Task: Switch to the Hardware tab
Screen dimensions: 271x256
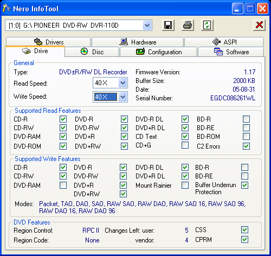Action: [x=138, y=42]
